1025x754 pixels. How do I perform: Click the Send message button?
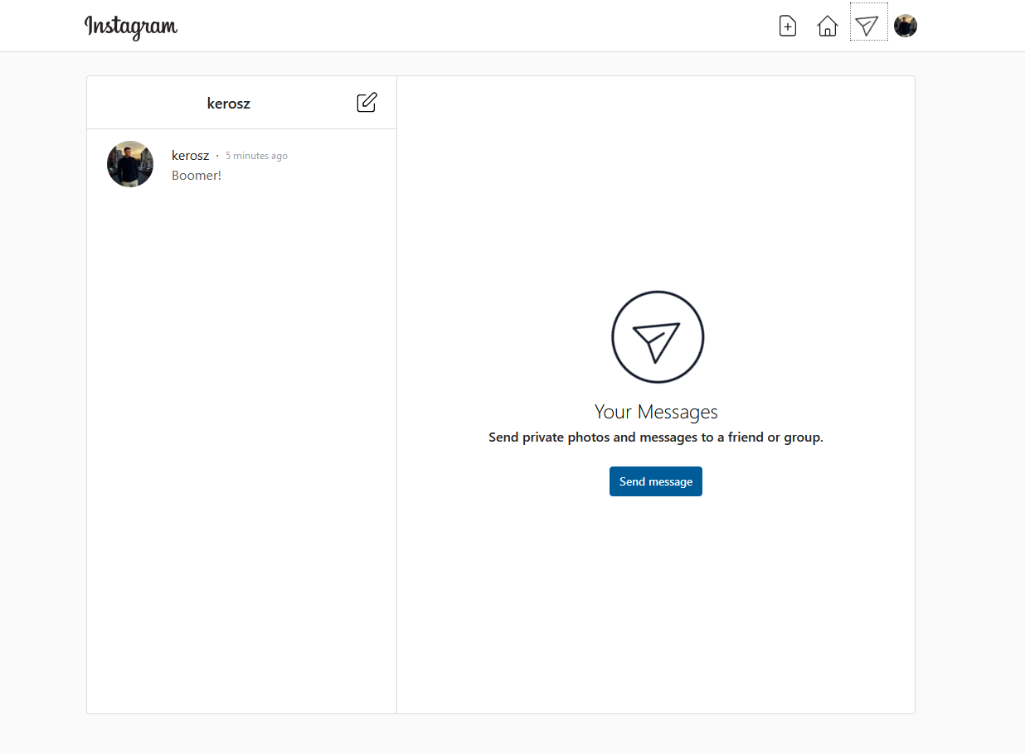tap(656, 481)
